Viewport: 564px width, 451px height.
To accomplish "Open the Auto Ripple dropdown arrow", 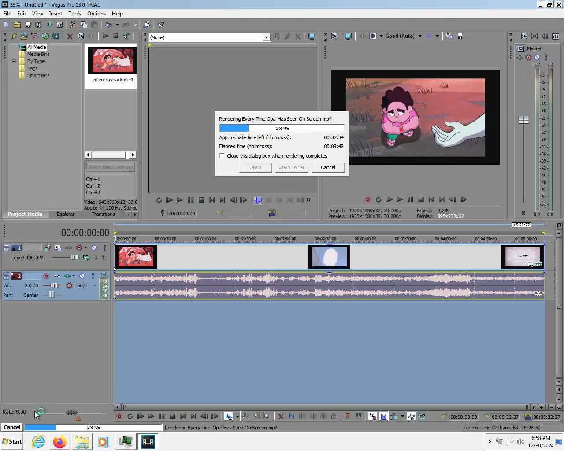I will (402, 416).
